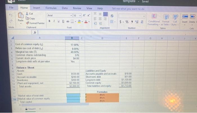Click the fx insert function button

pyautogui.click(x=35, y=32)
